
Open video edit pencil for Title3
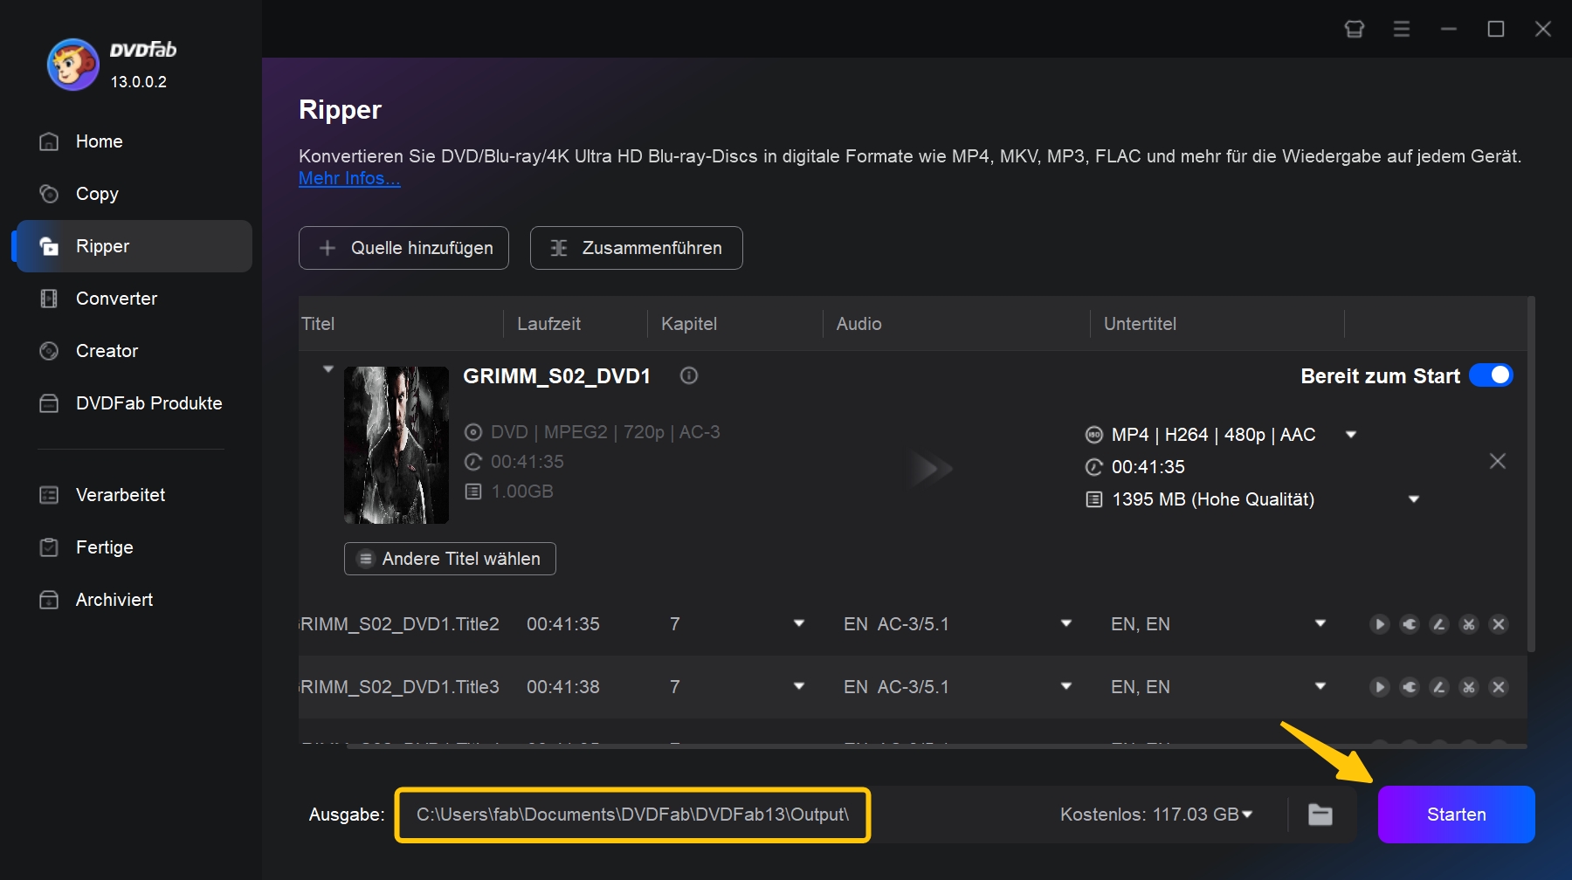tap(1439, 687)
